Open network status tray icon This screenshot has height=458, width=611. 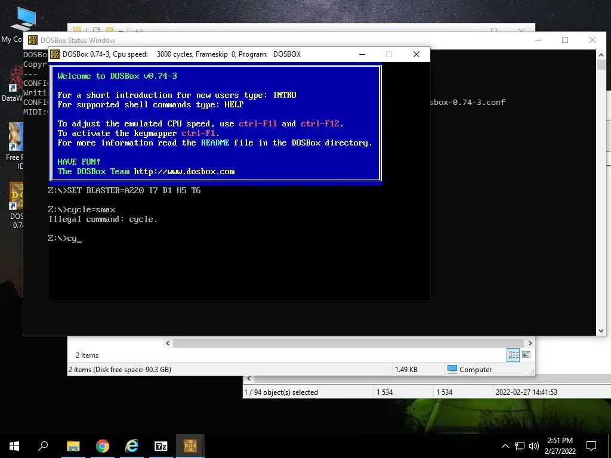[x=520, y=446]
